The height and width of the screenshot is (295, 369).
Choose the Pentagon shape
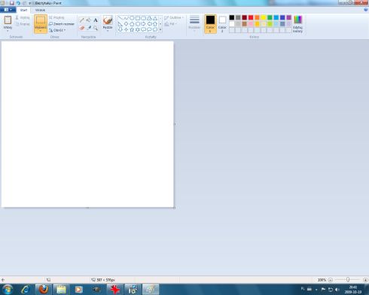[132, 24]
